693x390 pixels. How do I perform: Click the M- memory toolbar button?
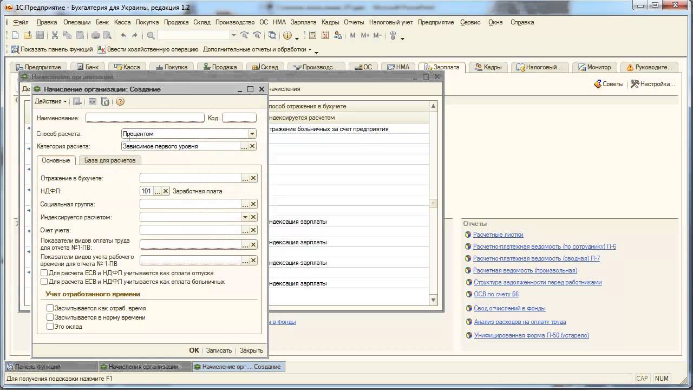coord(378,35)
